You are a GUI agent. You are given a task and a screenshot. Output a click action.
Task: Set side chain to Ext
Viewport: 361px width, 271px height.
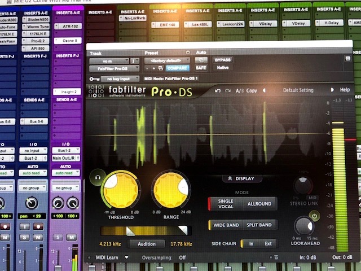point(268,243)
